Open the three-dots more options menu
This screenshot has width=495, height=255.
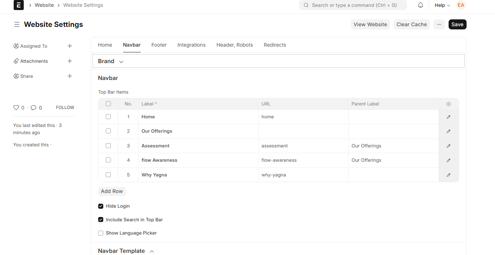(x=439, y=24)
